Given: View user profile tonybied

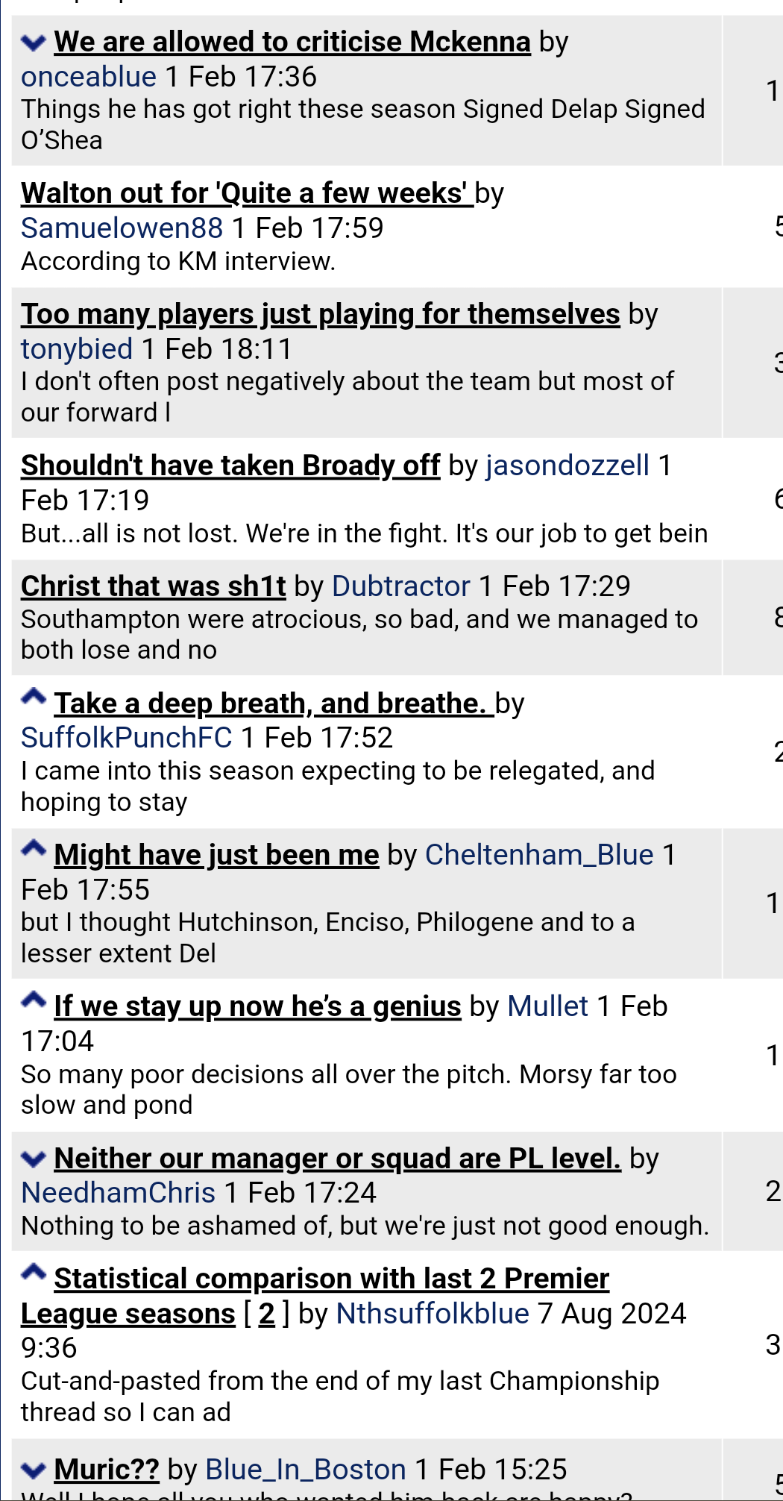Looking at the screenshot, I should tap(77, 349).
